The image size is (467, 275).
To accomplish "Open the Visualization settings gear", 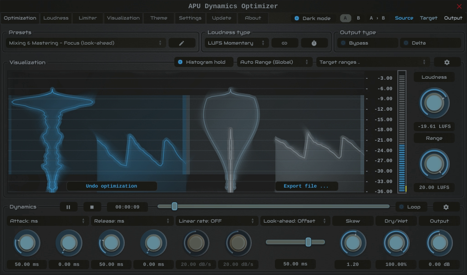I will [447, 62].
